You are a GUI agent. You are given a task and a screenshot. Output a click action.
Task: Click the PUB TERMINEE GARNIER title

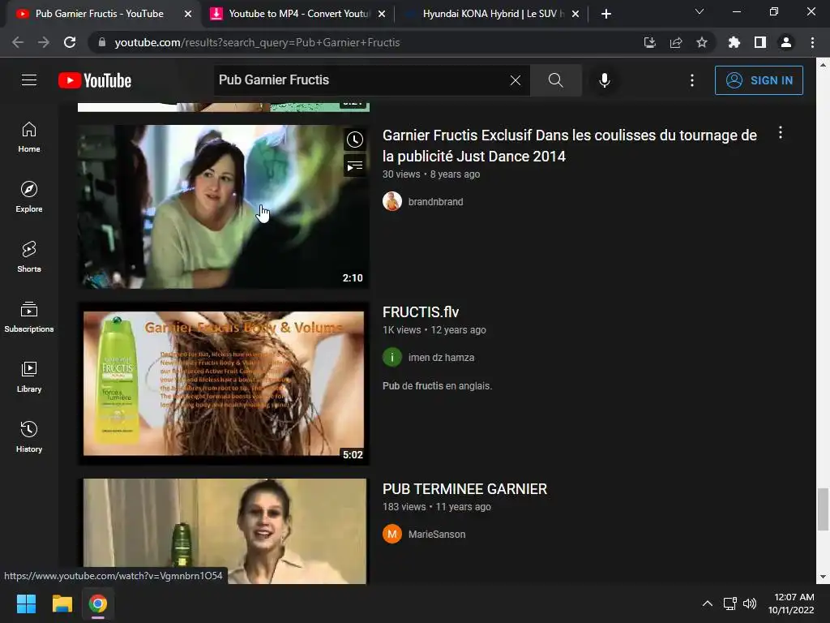464,489
